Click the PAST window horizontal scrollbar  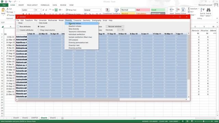(69, 99)
